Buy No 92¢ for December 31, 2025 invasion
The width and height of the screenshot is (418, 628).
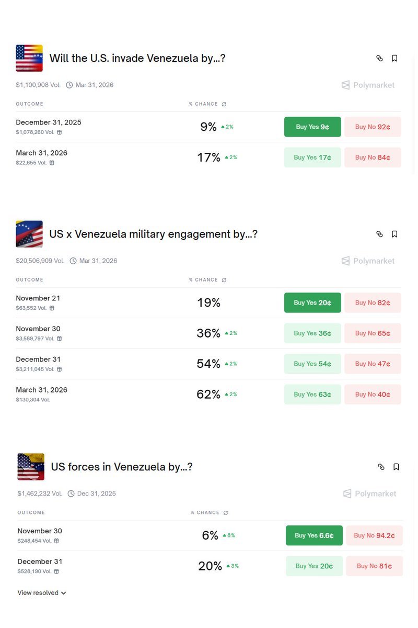[373, 127]
